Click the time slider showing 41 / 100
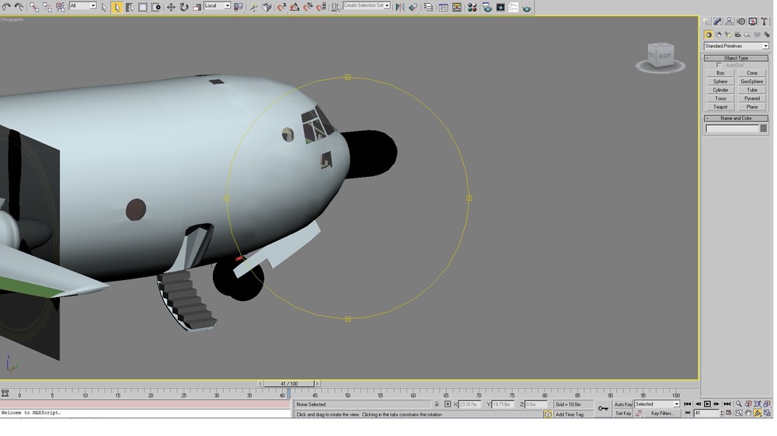The height and width of the screenshot is (436, 777). coord(289,383)
